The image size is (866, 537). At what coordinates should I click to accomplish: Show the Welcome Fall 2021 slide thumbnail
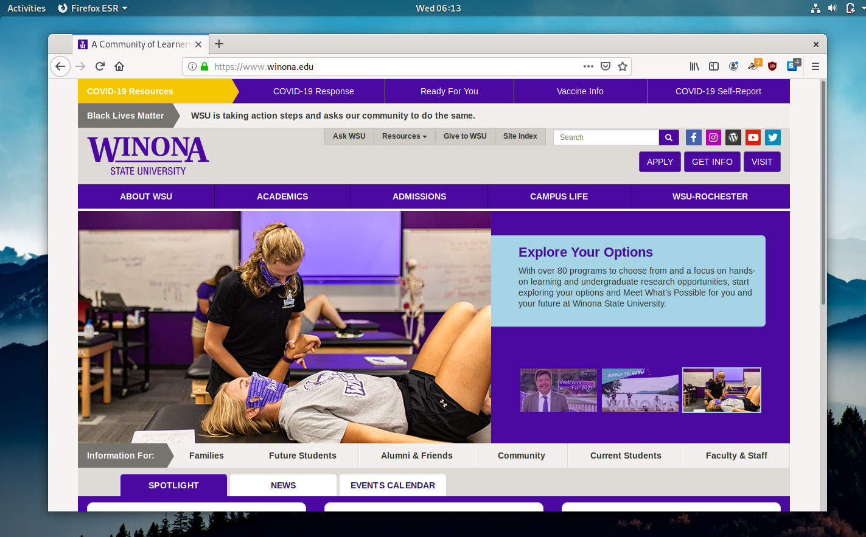(559, 390)
